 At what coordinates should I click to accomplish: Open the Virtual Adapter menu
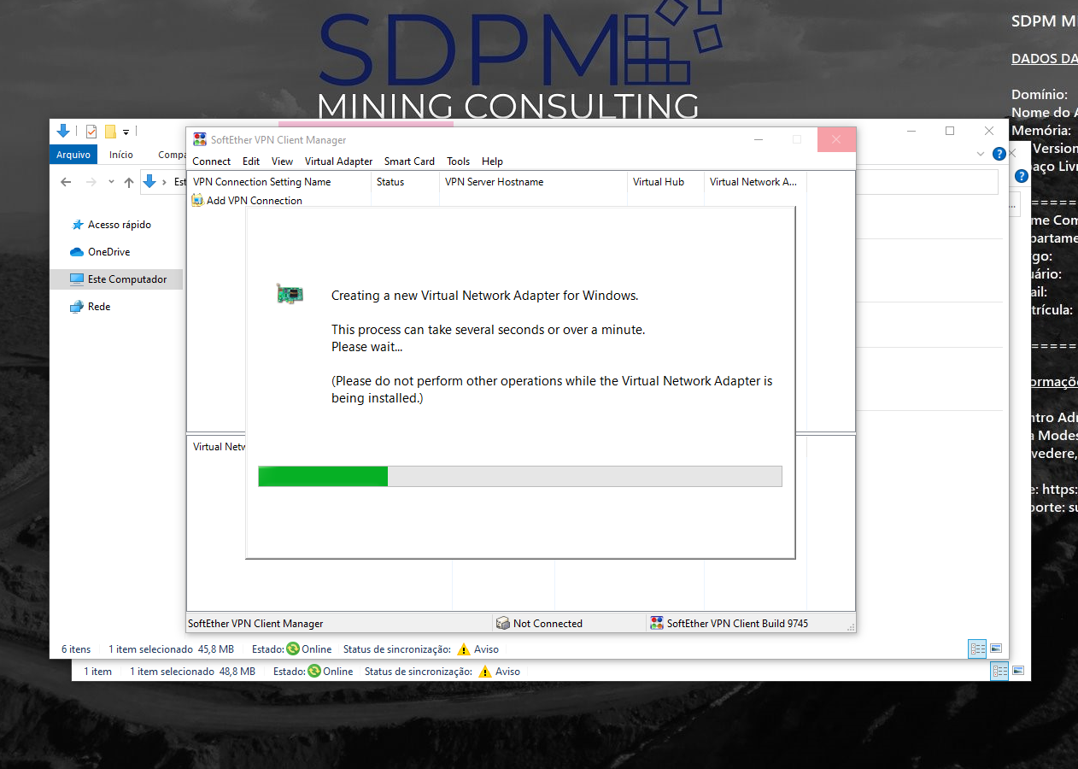(338, 161)
